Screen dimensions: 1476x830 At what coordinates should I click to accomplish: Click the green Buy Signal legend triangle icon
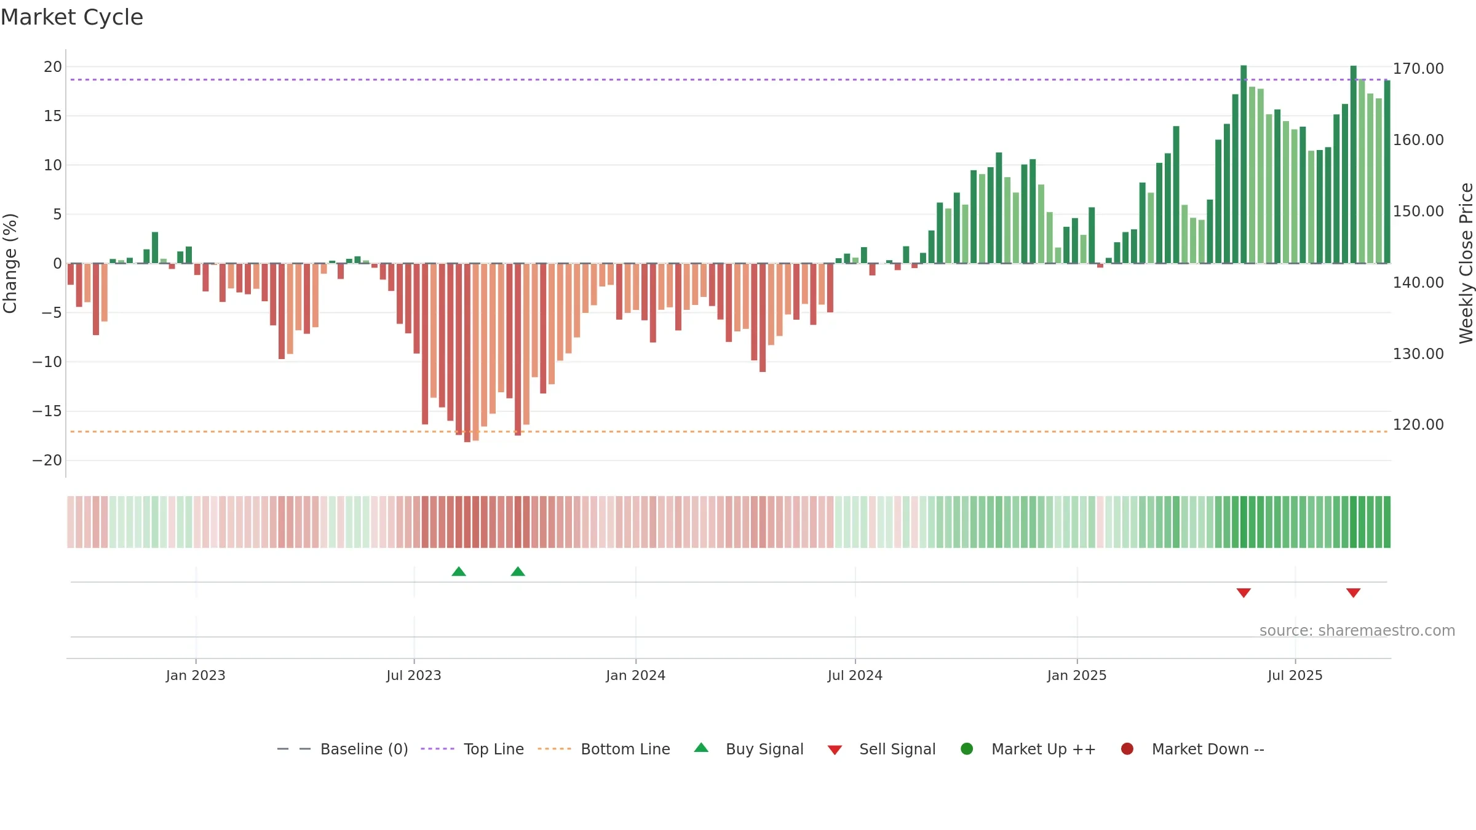701,748
